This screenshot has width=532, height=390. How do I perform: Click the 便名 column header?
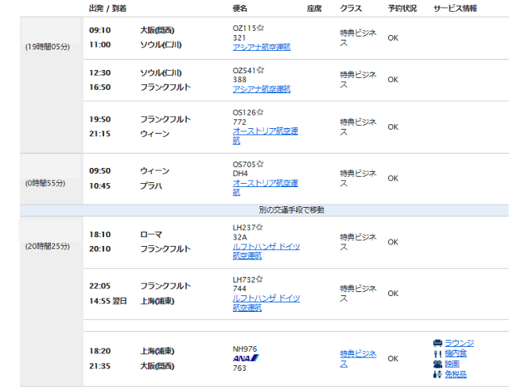point(240,8)
